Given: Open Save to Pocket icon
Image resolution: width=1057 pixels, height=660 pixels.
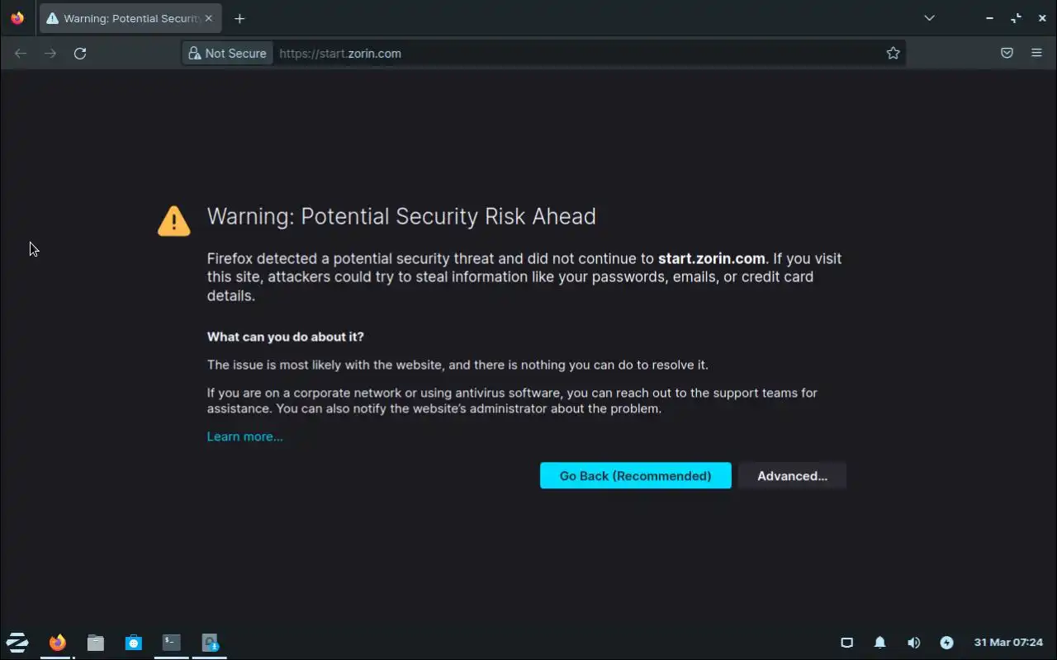Looking at the screenshot, I should pos(1007,53).
